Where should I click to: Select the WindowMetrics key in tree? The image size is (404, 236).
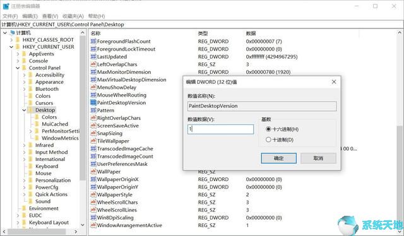(60, 138)
